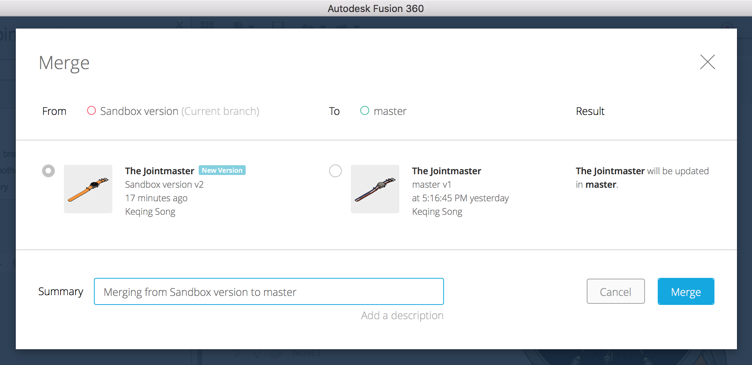Click the Jointmaster title beside New Version badge
752x365 pixels.
click(160, 171)
